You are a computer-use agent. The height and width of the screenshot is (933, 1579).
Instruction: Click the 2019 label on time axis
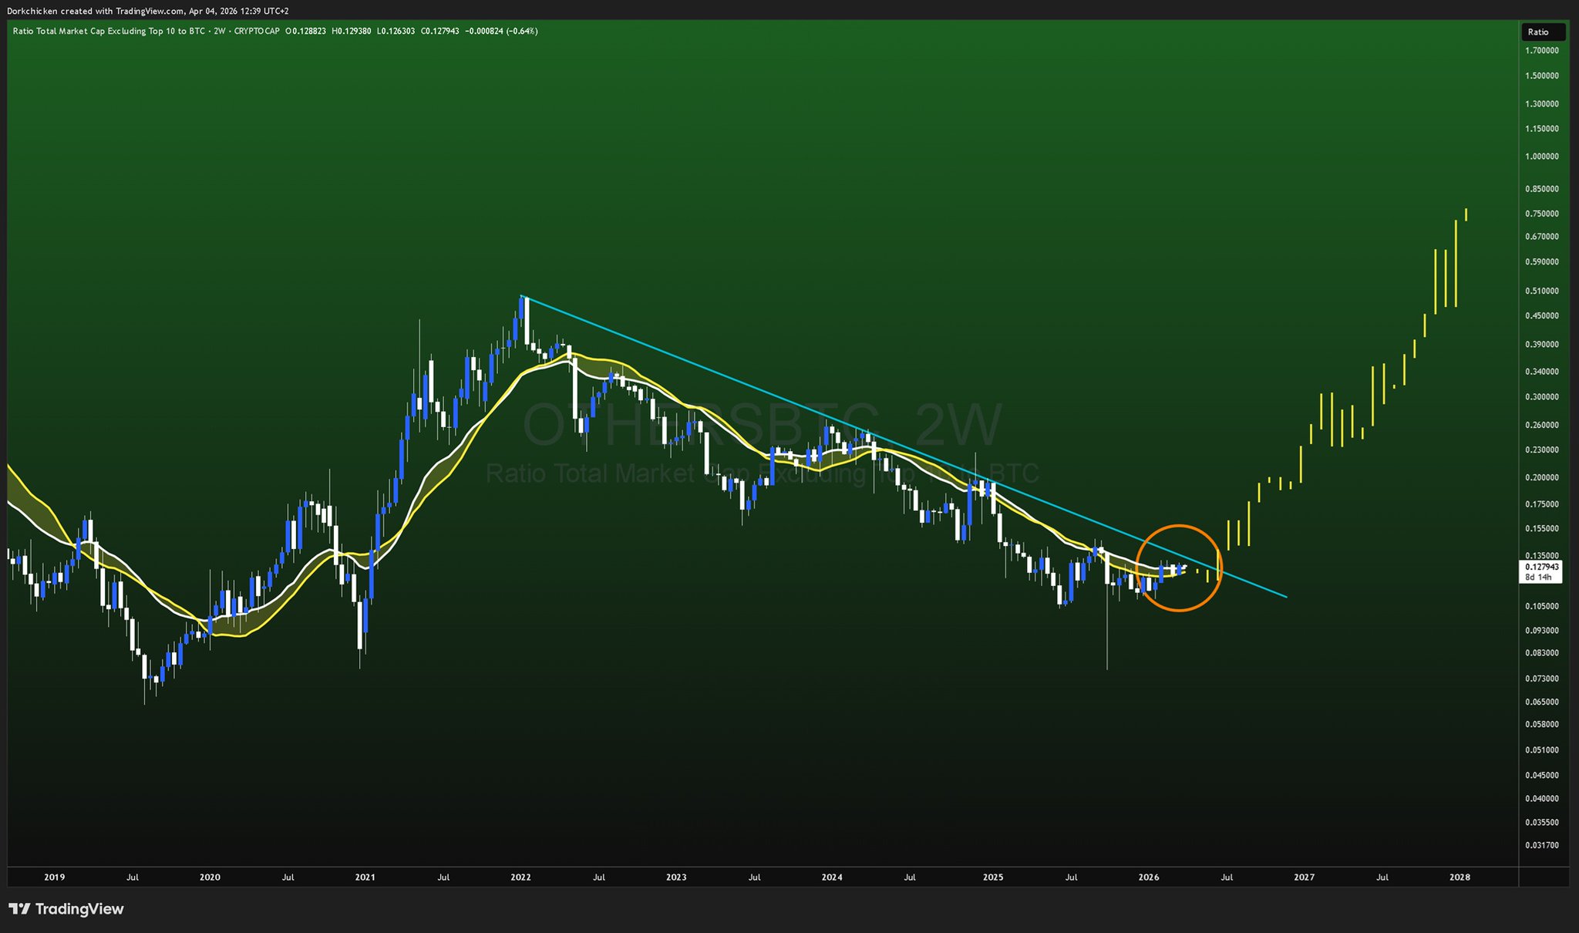pos(54,877)
